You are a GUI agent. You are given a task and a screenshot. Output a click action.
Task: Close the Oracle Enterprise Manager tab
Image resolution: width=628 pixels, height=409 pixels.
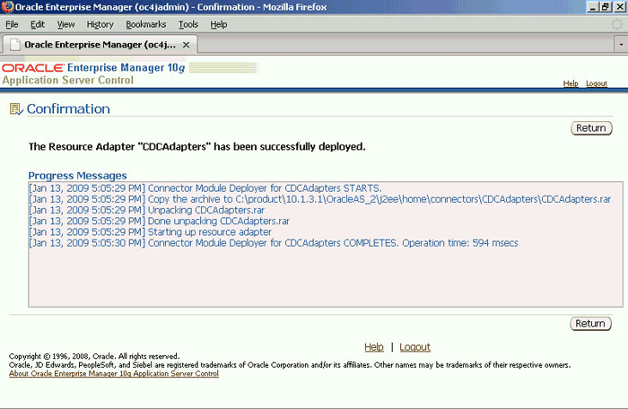(186, 45)
